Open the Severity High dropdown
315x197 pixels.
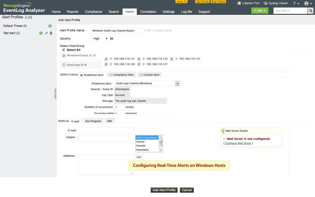(100, 39)
